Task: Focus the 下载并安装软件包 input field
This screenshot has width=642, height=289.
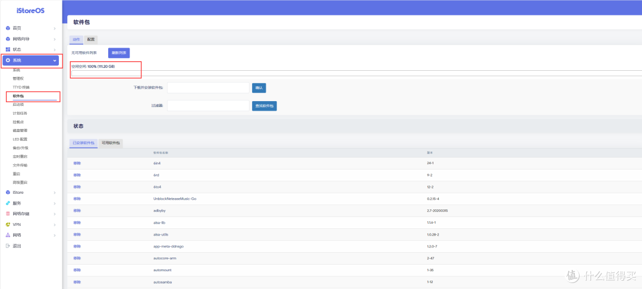Action: point(209,87)
